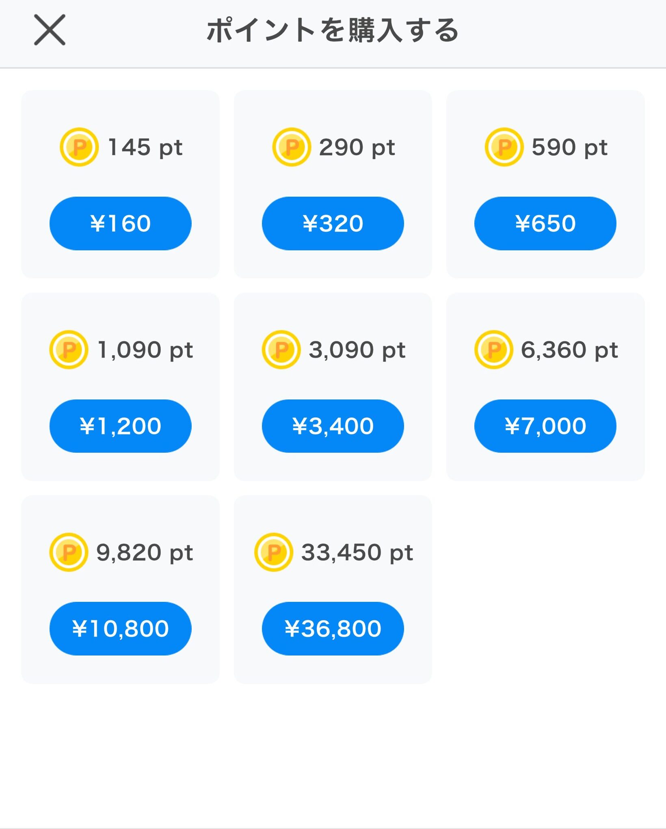Tap the ポイントを購入する header title

point(333,30)
